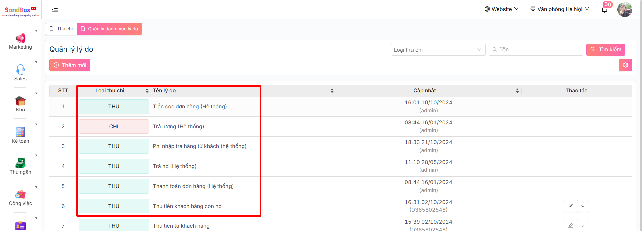Screen dimensions: 642x231
Task: Select Quản lý danh mục lý do tab
Action: pyautogui.click(x=109, y=29)
